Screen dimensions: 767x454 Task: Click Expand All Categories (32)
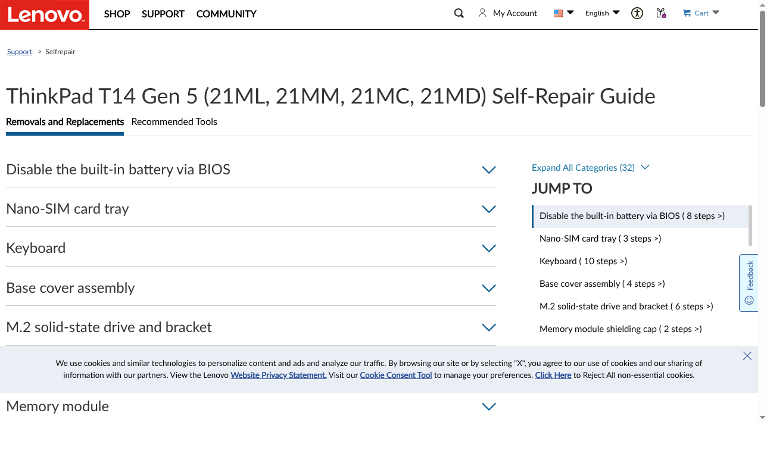[590, 168]
